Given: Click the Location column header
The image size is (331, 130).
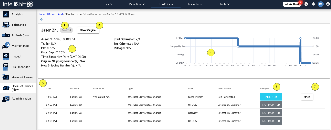Looking at the screenshot, I should pyautogui.click(x=74, y=88).
